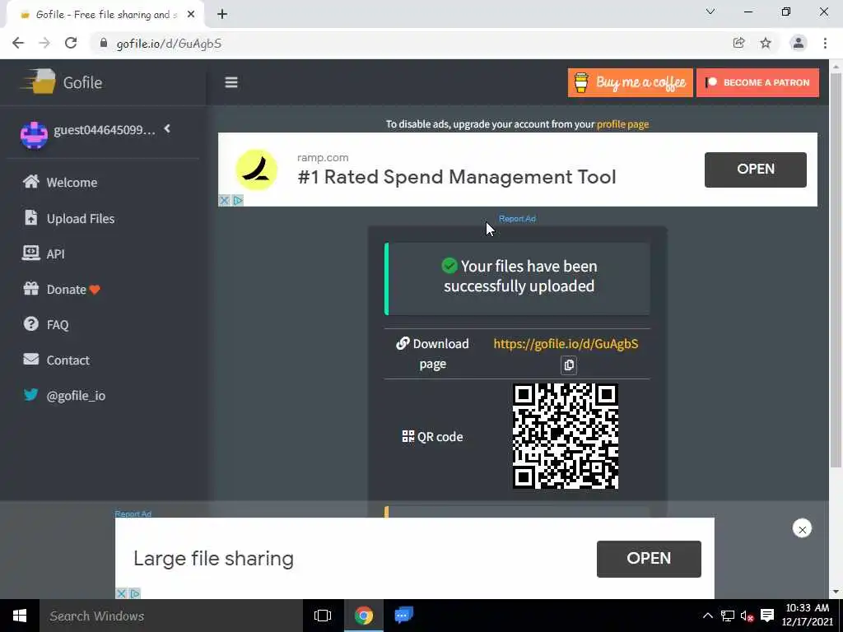The width and height of the screenshot is (843, 632).
Task: Click Report Ad above bottom banner
Action: (x=133, y=513)
